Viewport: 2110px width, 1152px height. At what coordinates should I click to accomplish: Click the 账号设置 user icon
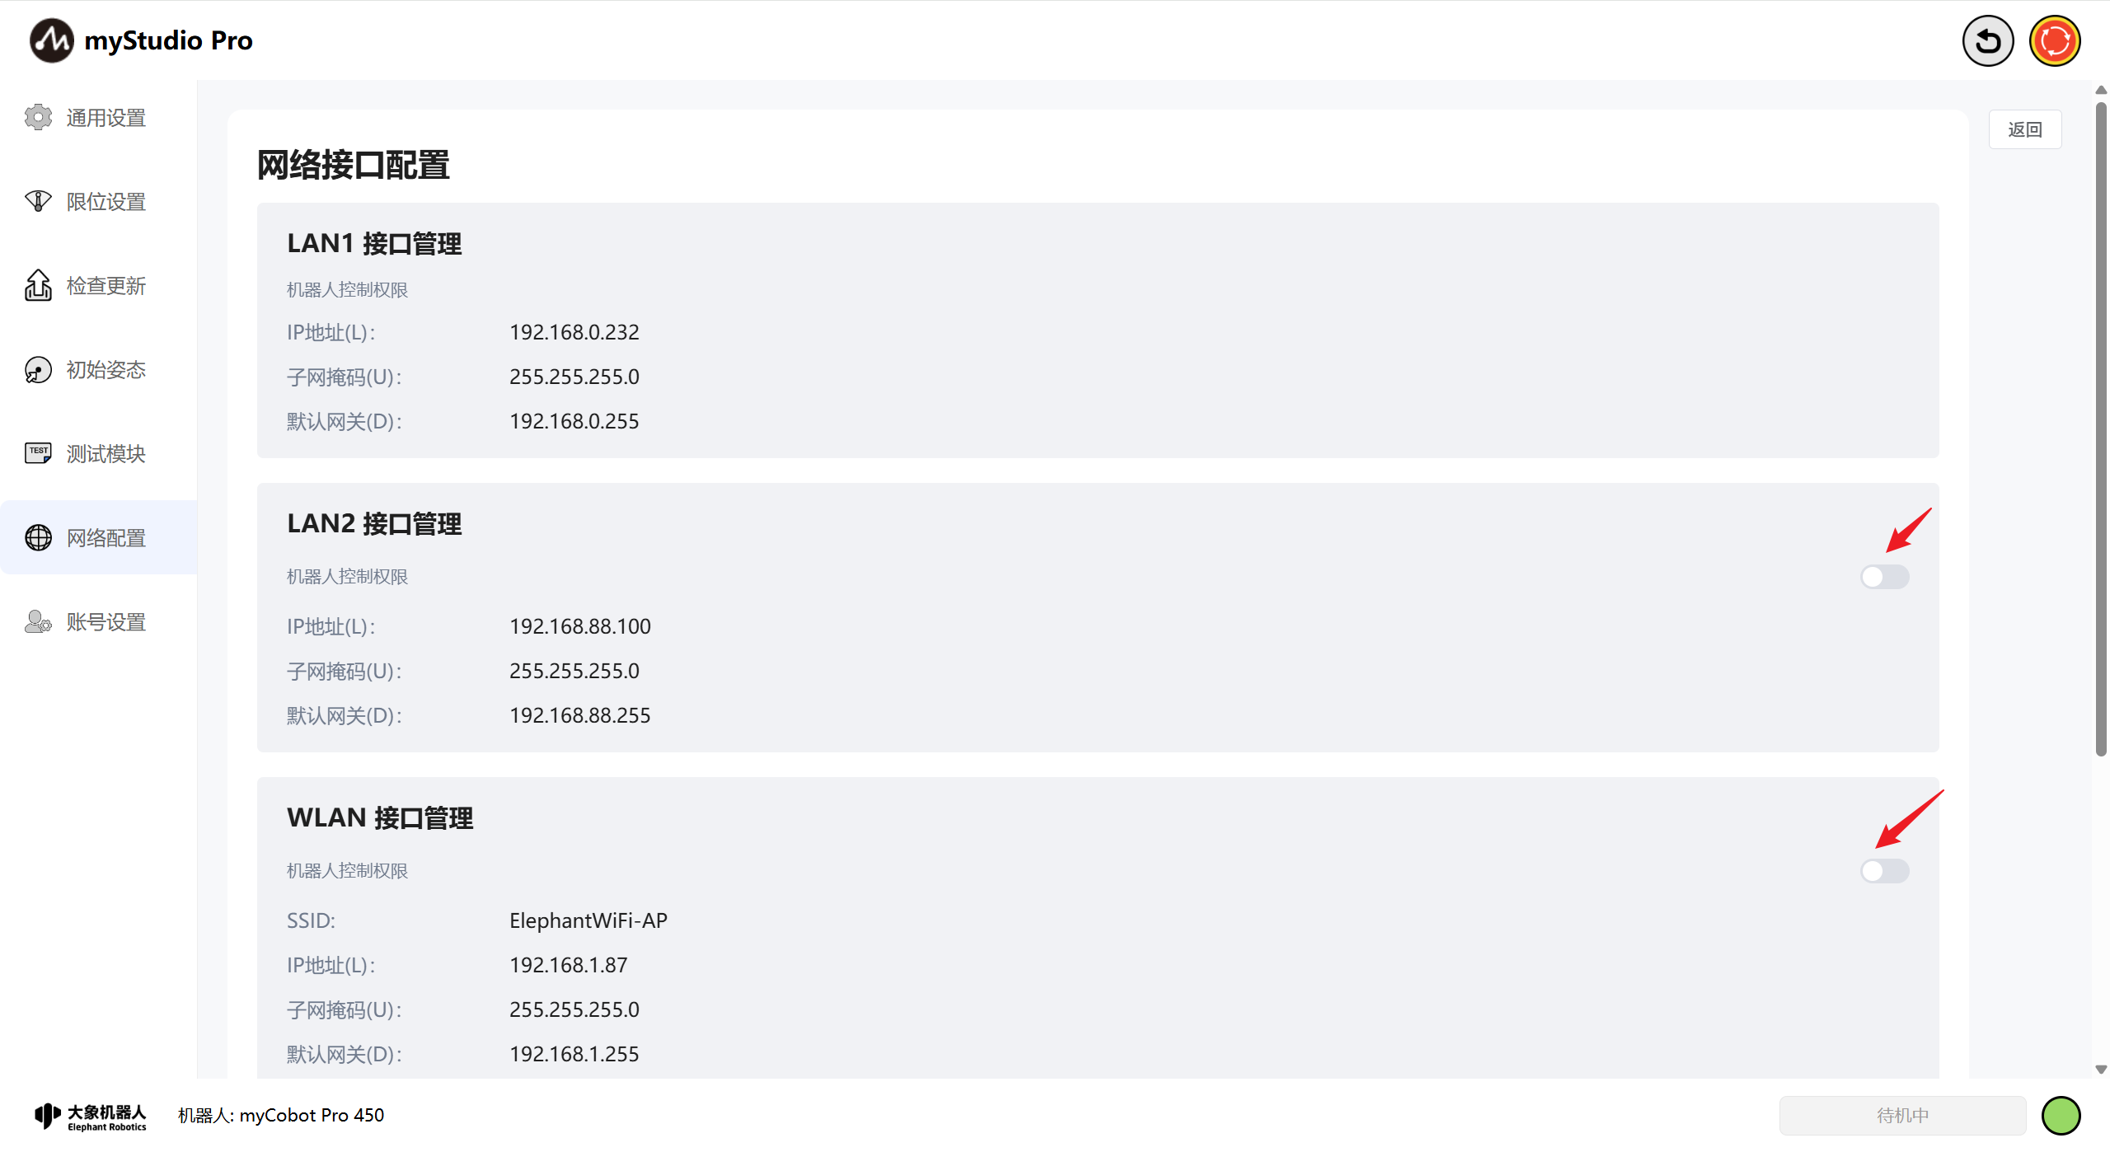[38, 621]
